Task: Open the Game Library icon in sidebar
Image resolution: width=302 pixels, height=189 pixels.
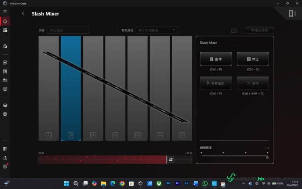Action: click(5, 80)
